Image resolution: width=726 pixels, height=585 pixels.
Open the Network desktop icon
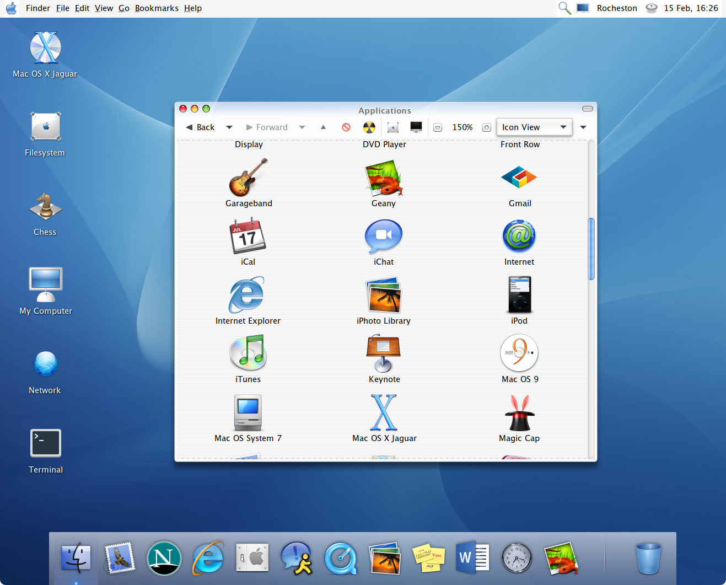point(46,364)
